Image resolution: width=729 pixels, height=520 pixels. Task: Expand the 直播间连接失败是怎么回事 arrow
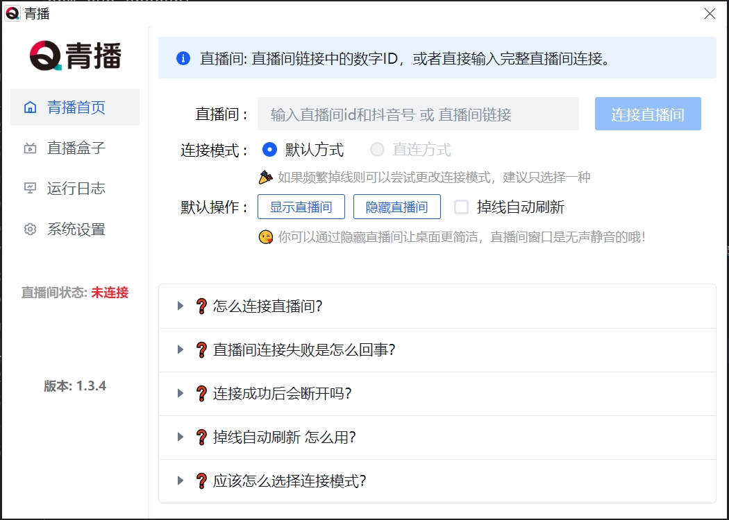pos(181,349)
